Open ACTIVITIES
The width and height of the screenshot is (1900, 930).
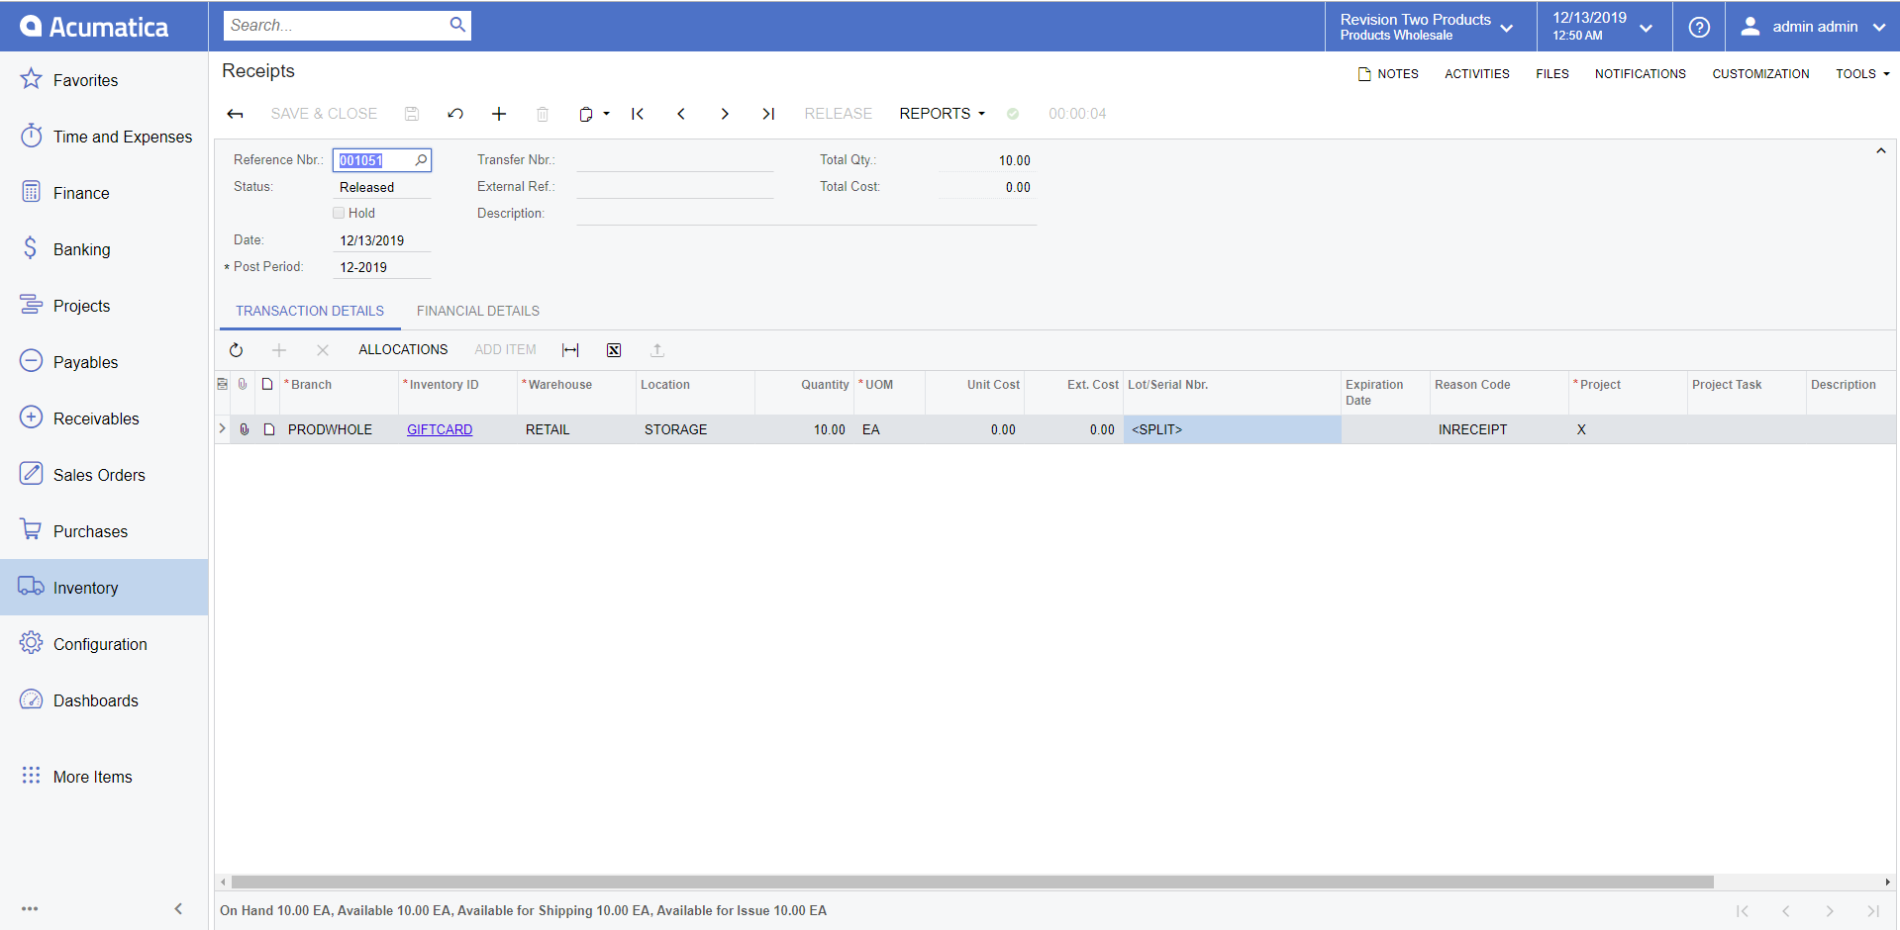click(x=1477, y=74)
